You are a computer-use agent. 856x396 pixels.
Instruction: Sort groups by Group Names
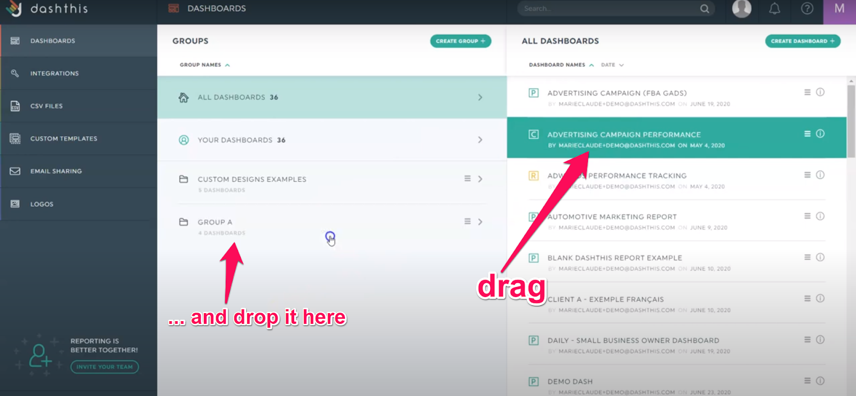(205, 65)
